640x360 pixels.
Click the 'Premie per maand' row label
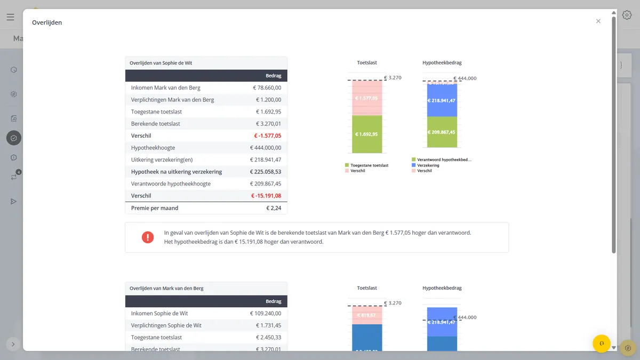155,208
